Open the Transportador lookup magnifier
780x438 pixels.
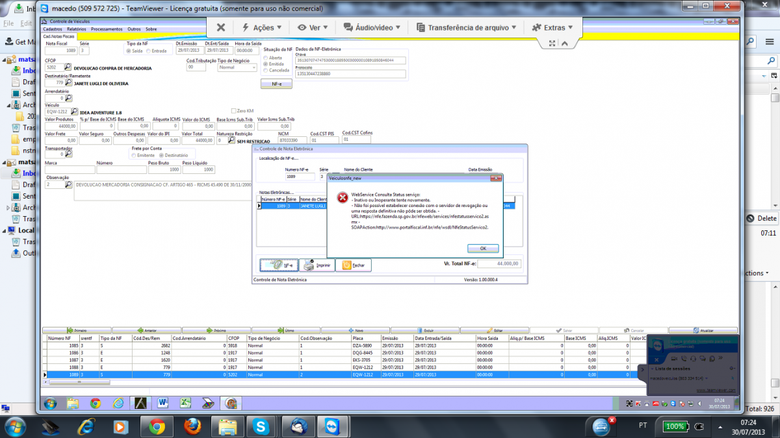[x=69, y=154]
